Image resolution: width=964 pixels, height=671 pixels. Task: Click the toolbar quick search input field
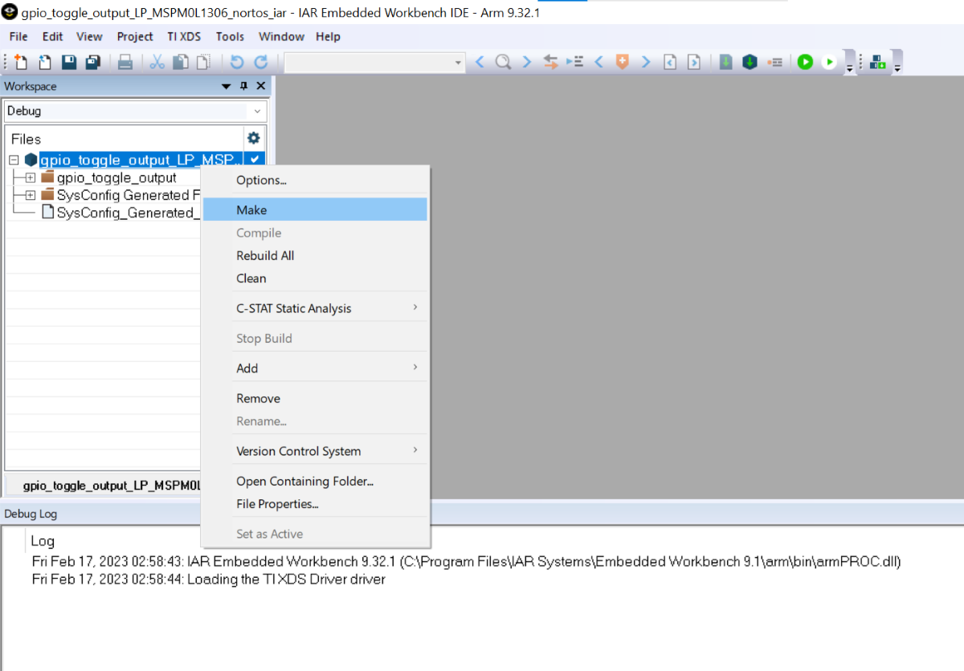[368, 62]
